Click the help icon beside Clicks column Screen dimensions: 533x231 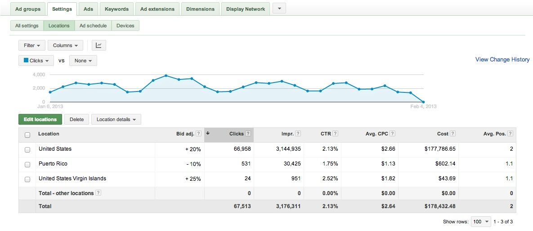248,134
